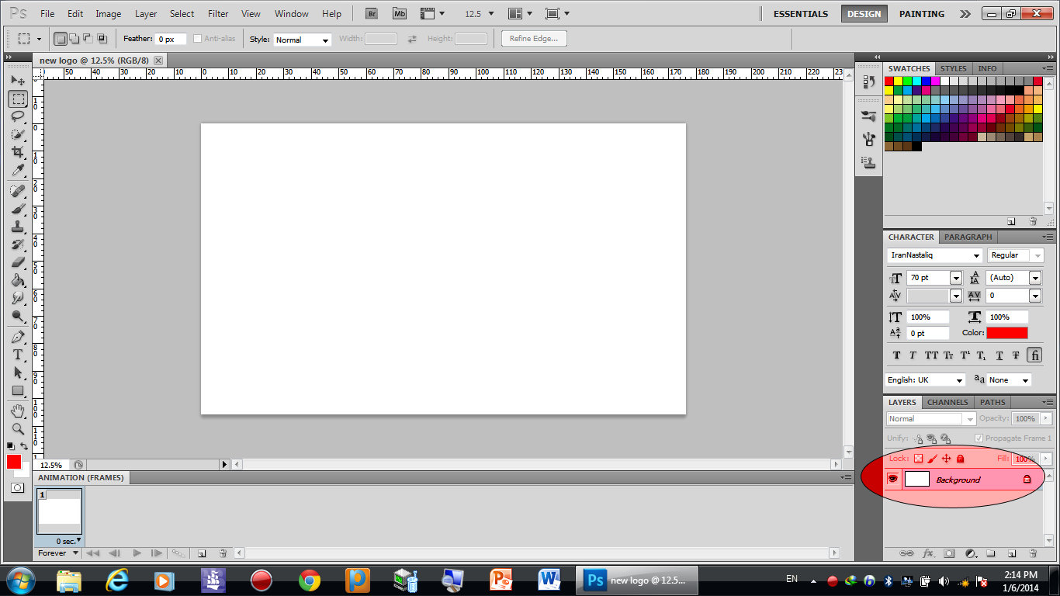Image resolution: width=1060 pixels, height=596 pixels.
Task: Switch to the Channels tab
Action: click(947, 402)
